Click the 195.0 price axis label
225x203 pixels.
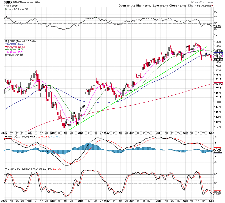coord(217,42)
